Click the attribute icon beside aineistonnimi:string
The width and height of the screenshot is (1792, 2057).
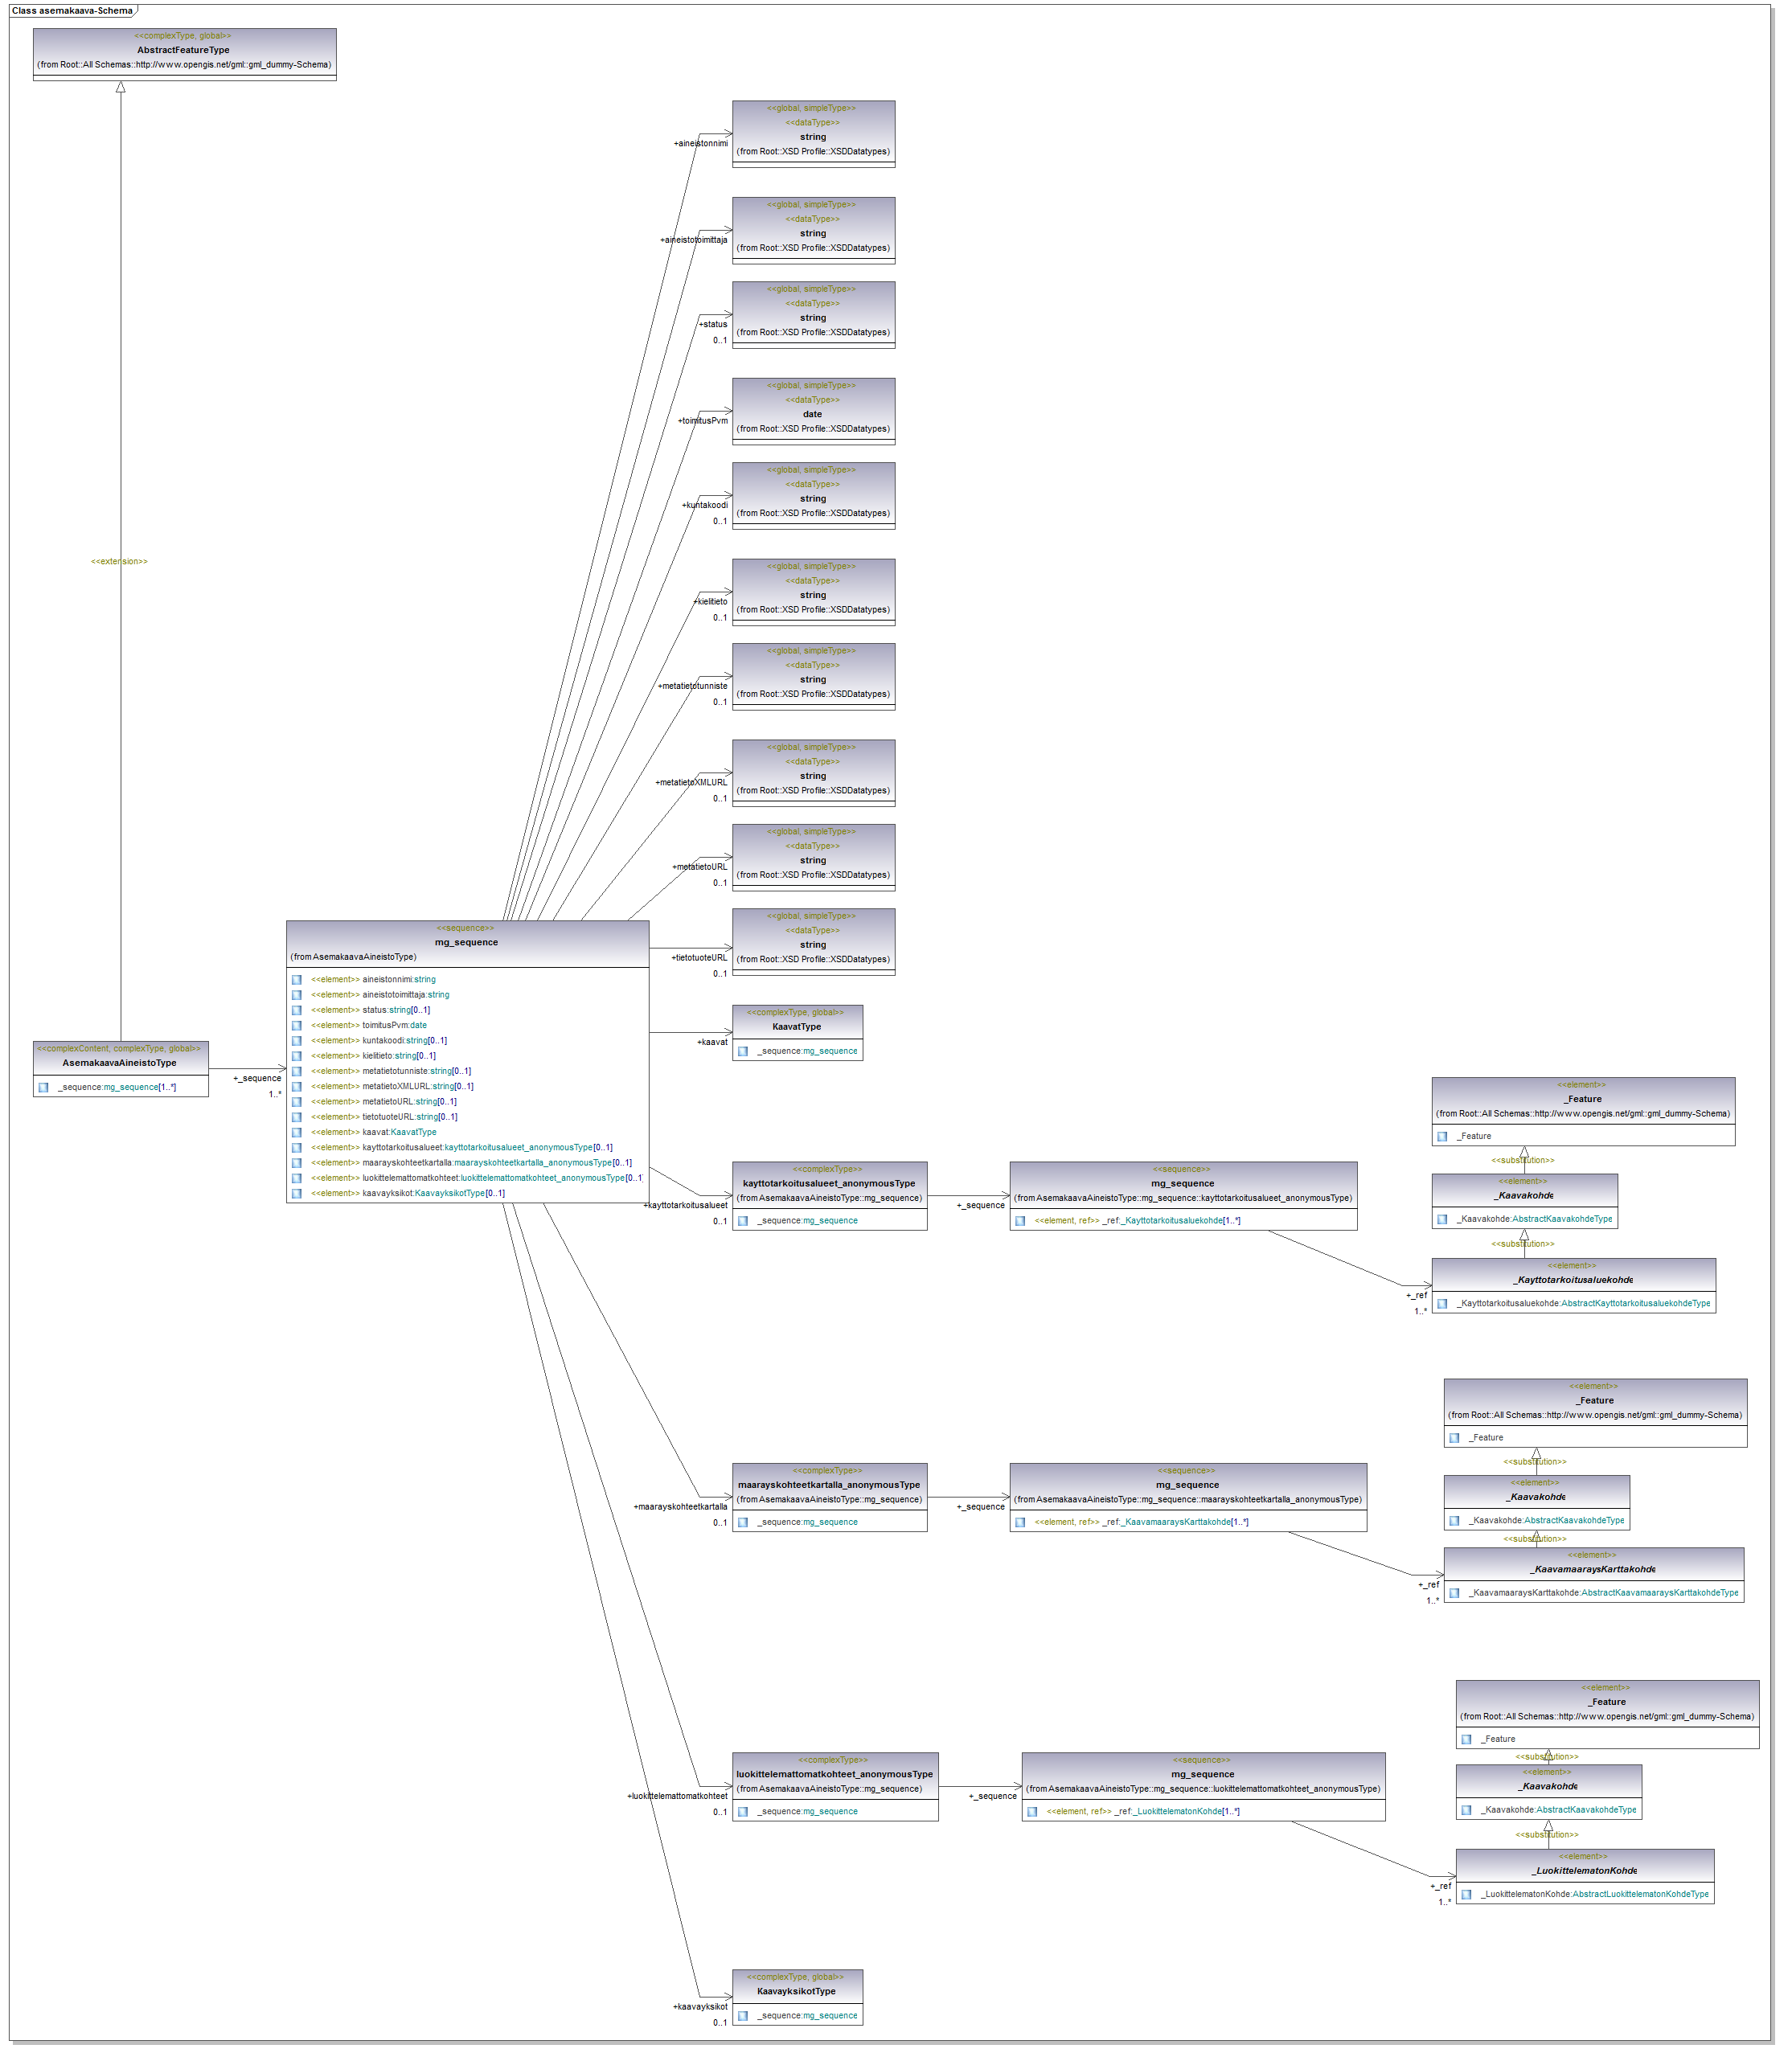pos(296,980)
